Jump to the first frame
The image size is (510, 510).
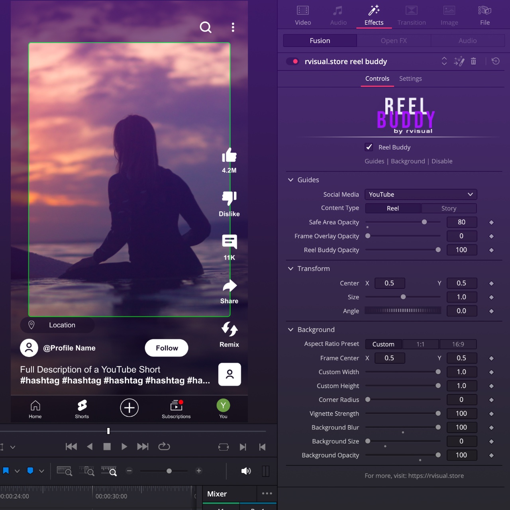coord(71,447)
